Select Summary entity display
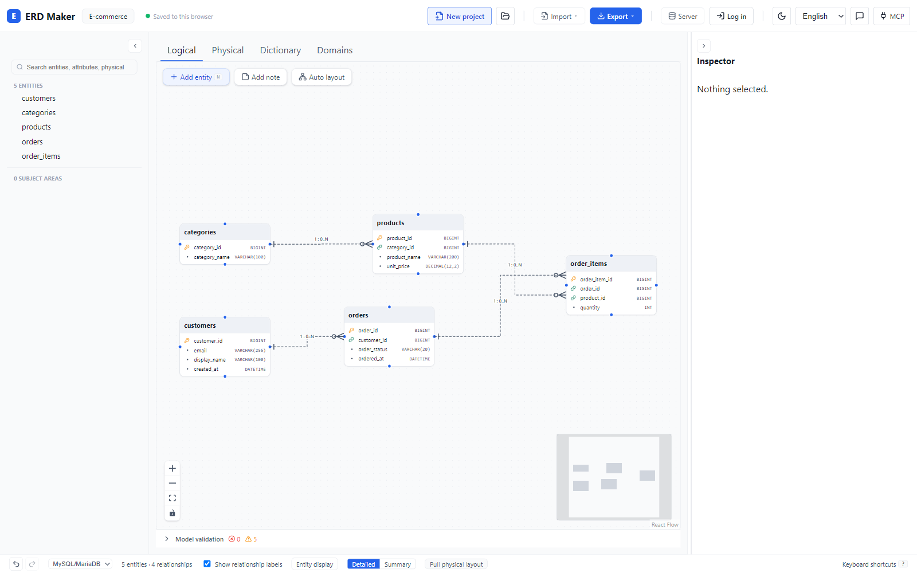 pyautogui.click(x=398, y=564)
